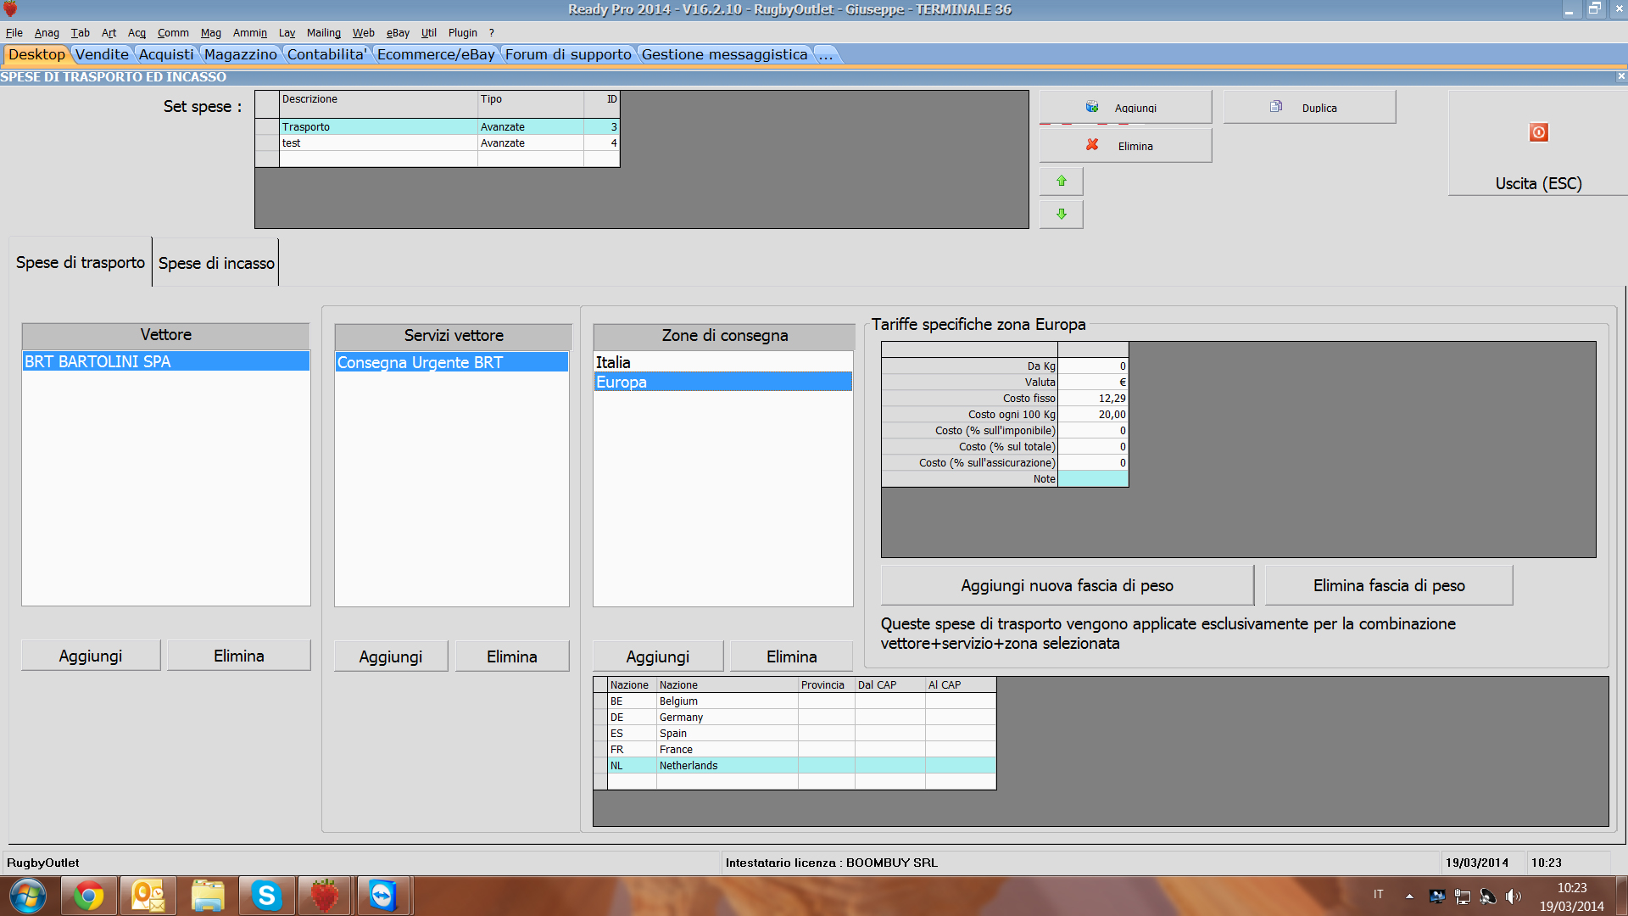This screenshot has width=1628, height=916.
Task: Click Elimina under Servizi vettore
Action: 512,656
